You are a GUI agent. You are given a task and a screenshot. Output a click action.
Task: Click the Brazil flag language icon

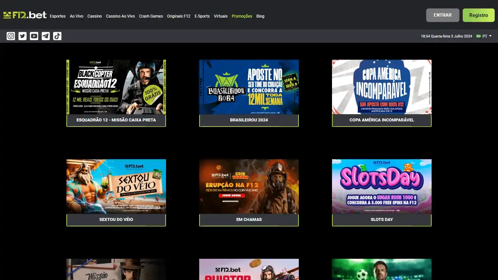478,36
